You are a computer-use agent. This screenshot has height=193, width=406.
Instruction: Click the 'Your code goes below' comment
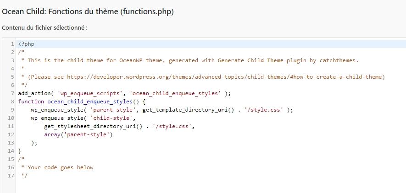(x=61, y=167)
